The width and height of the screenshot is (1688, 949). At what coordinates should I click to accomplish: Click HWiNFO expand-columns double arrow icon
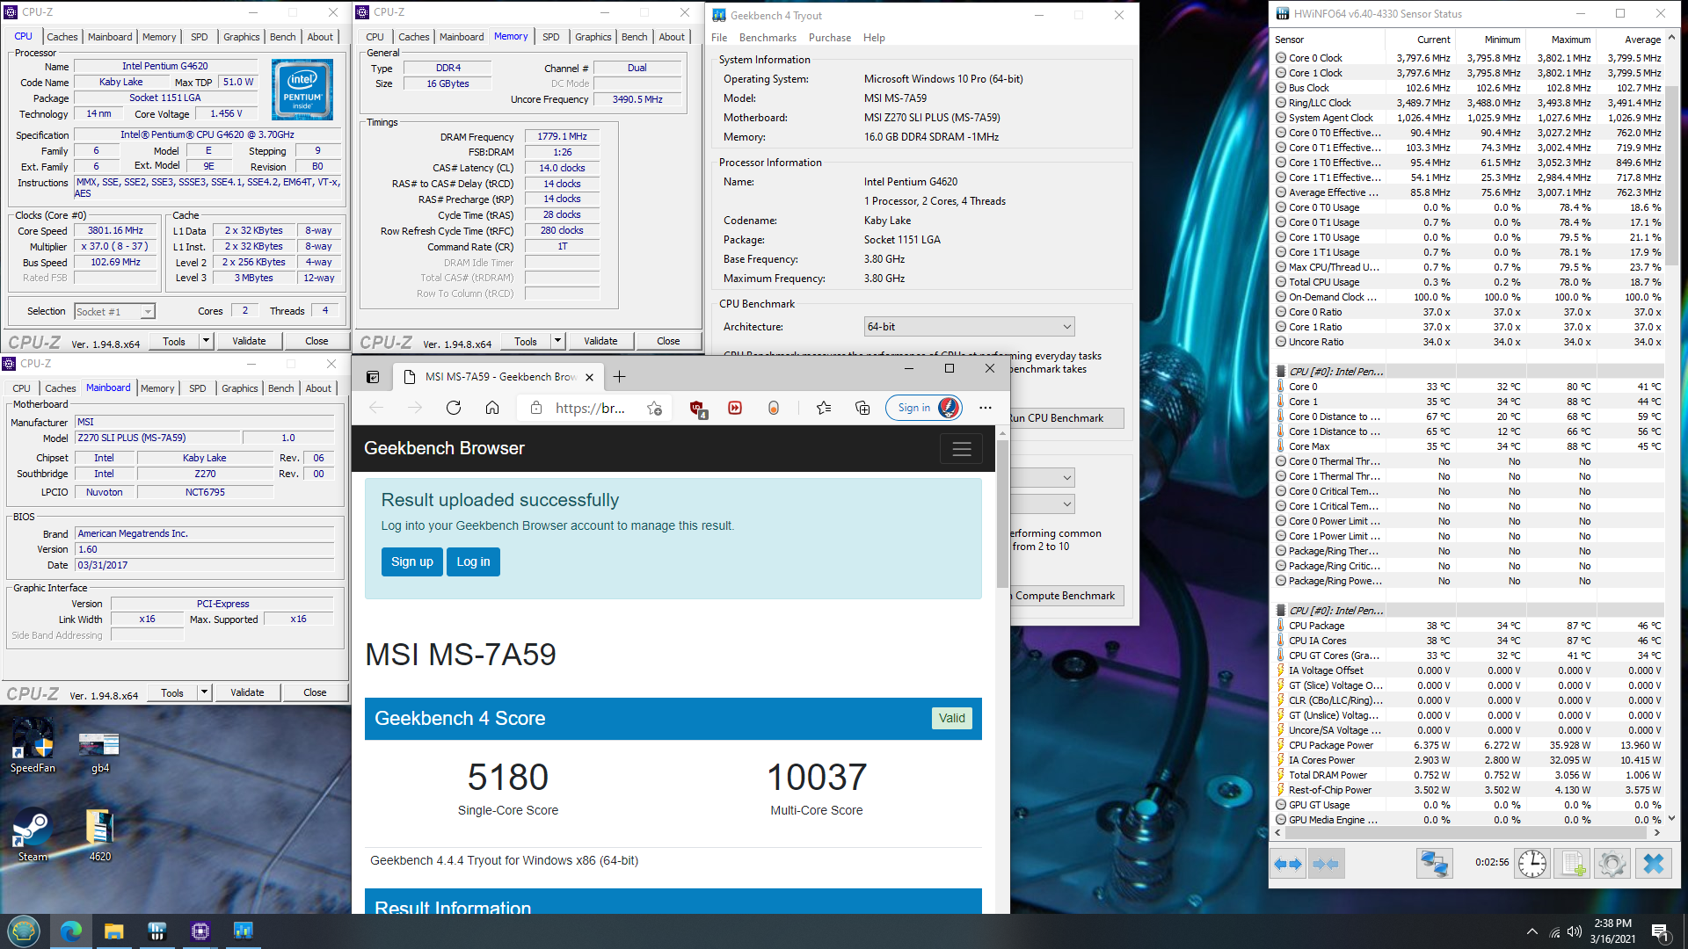1288,864
